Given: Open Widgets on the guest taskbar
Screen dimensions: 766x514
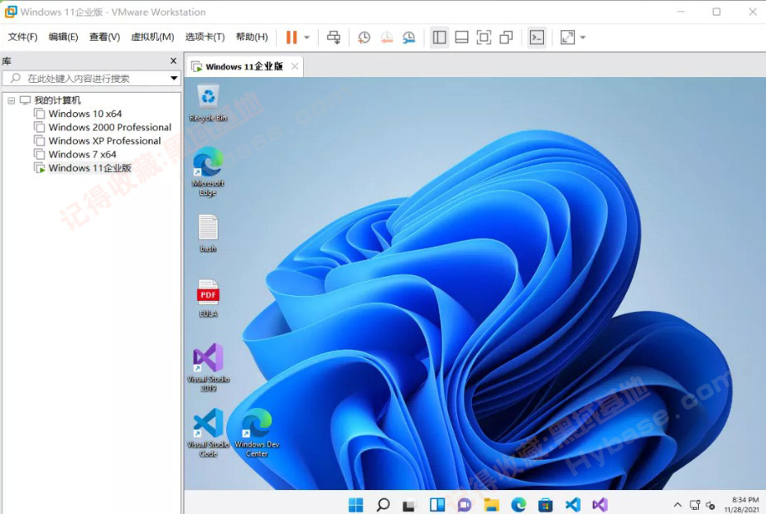Looking at the screenshot, I should 437,504.
